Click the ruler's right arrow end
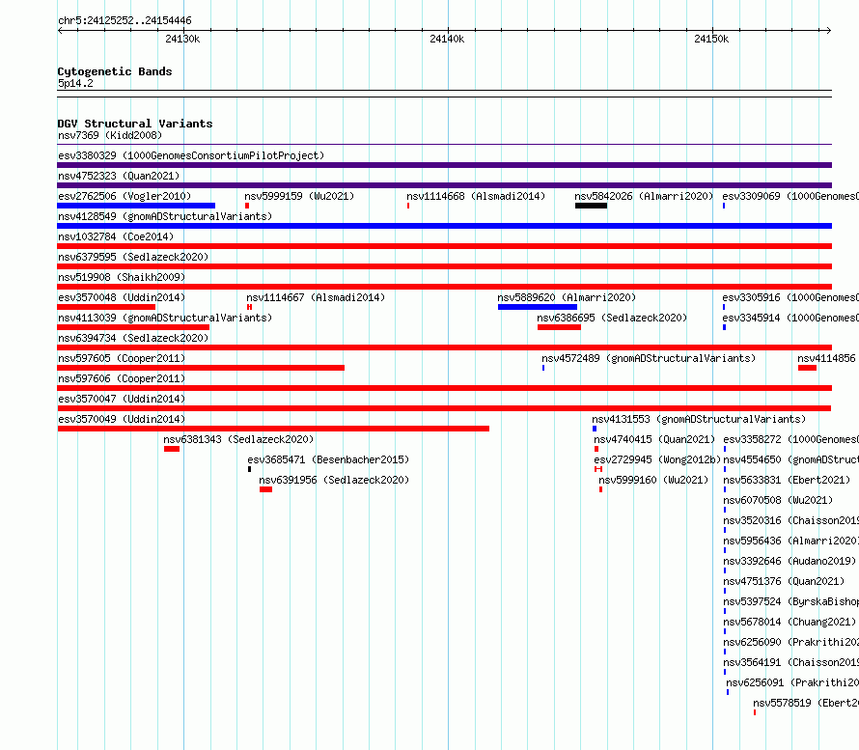 tap(829, 30)
